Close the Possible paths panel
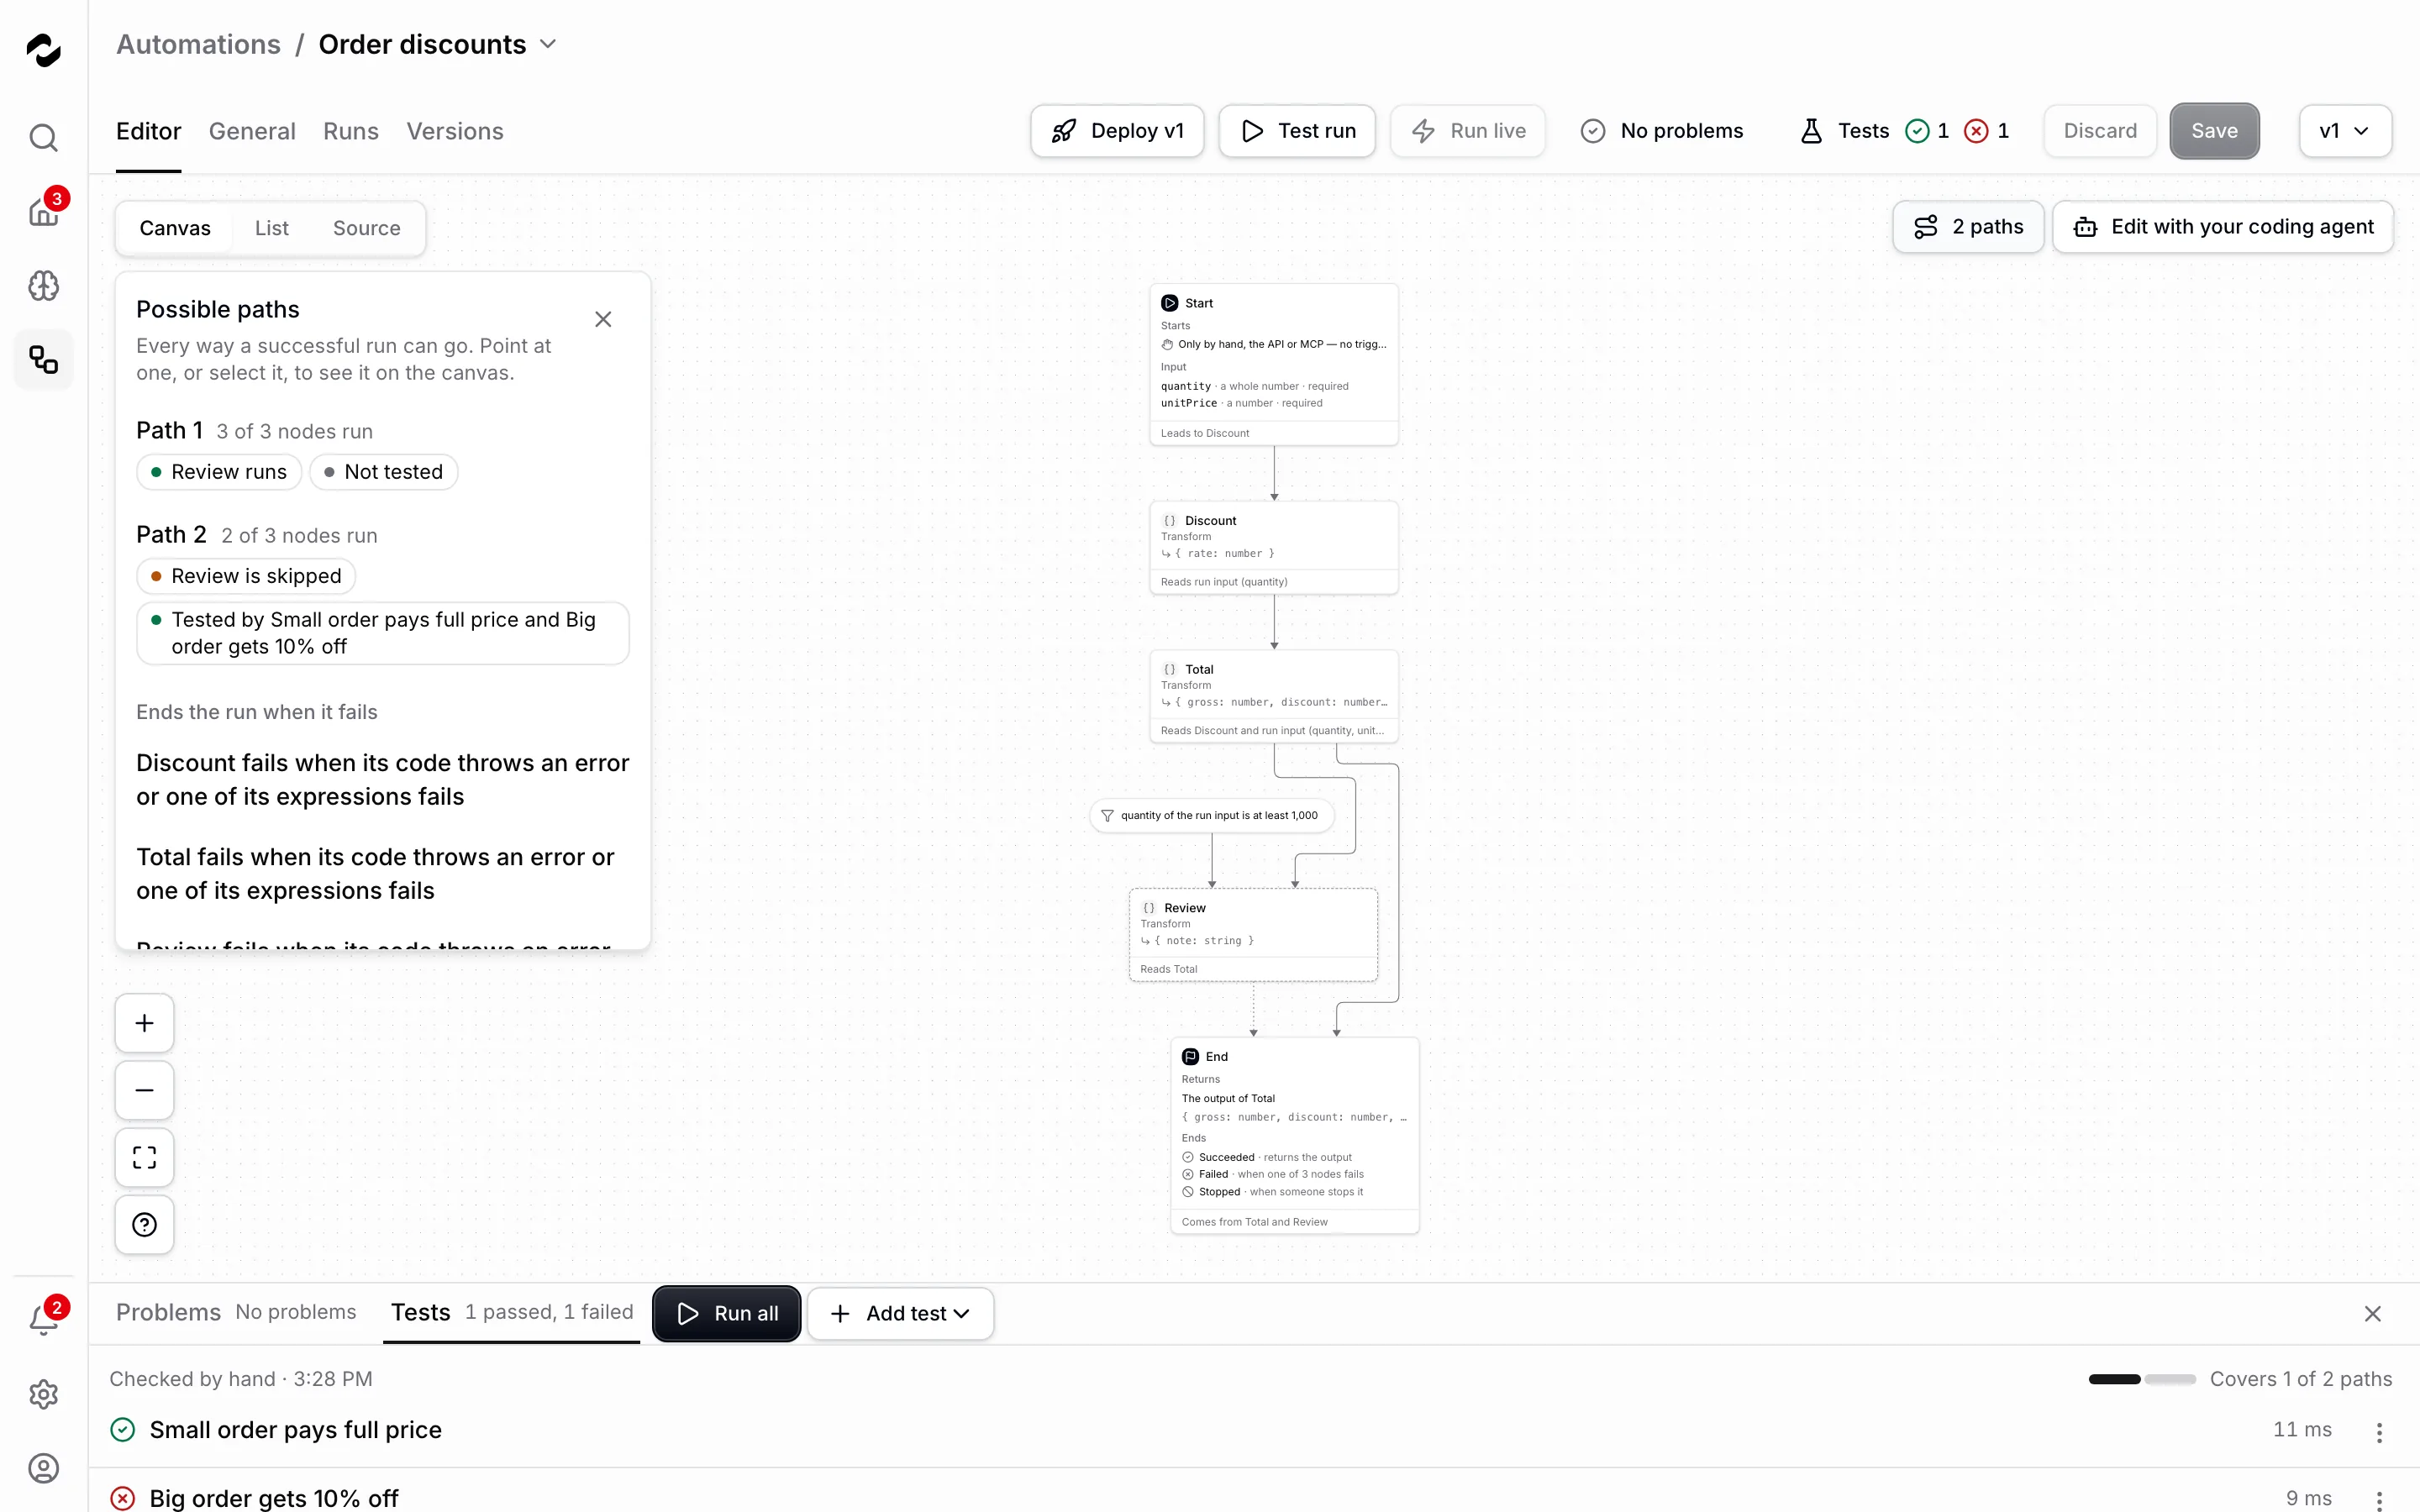Screen dimensions: 2420x1512 [603, 319]
